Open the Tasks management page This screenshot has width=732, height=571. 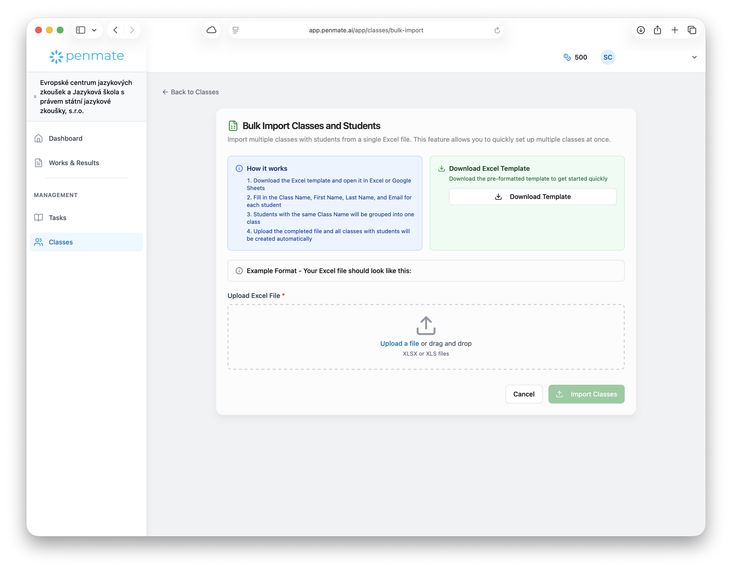click(57, 218)
